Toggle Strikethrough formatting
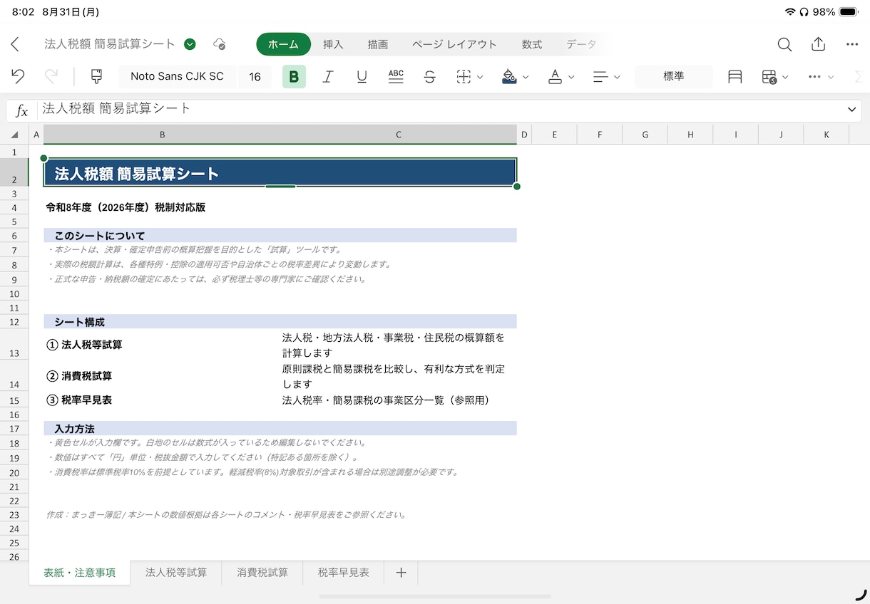 (x=430, y=76)
